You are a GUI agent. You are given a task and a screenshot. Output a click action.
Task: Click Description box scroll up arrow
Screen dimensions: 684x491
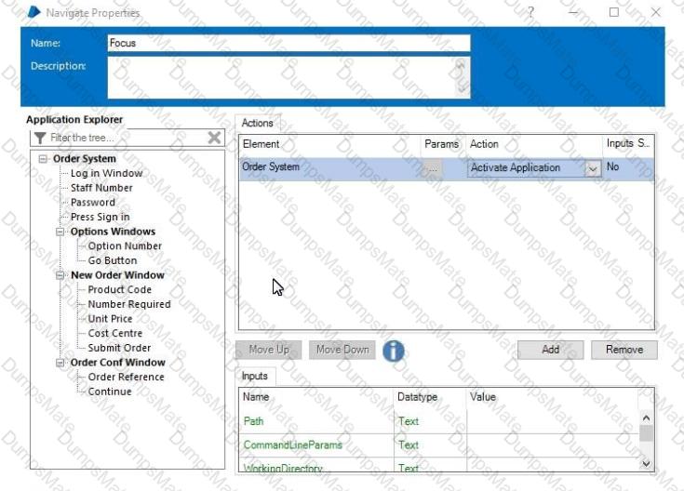[461, 66]
